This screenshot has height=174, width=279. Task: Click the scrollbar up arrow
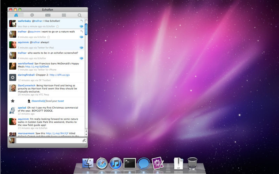click(x=86, y=131)
